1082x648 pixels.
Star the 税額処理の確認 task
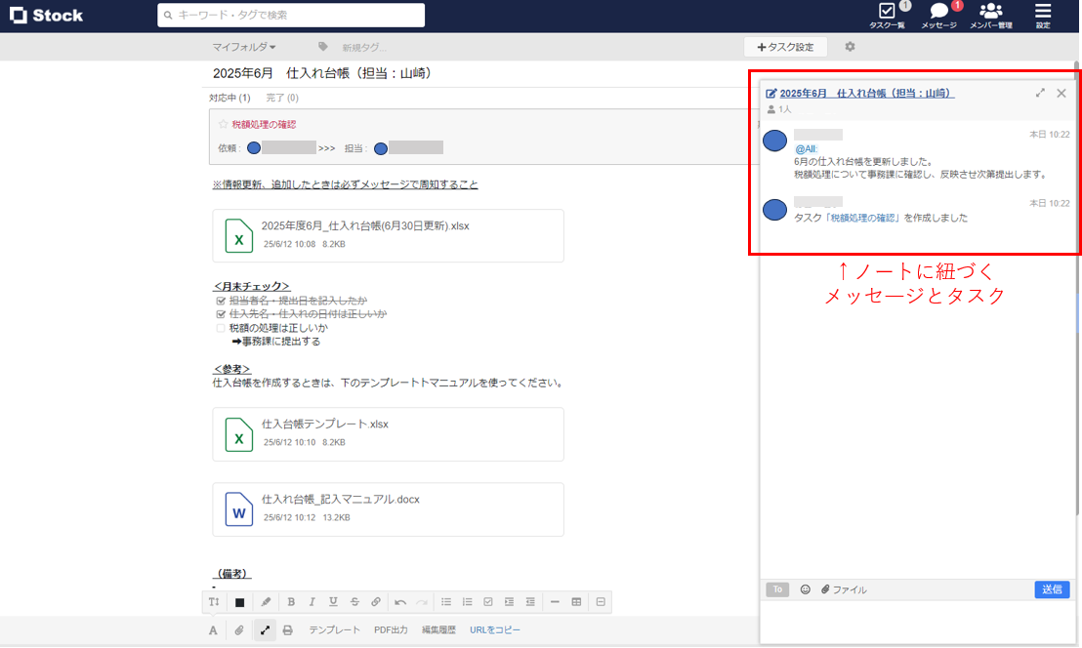point(222,122)
